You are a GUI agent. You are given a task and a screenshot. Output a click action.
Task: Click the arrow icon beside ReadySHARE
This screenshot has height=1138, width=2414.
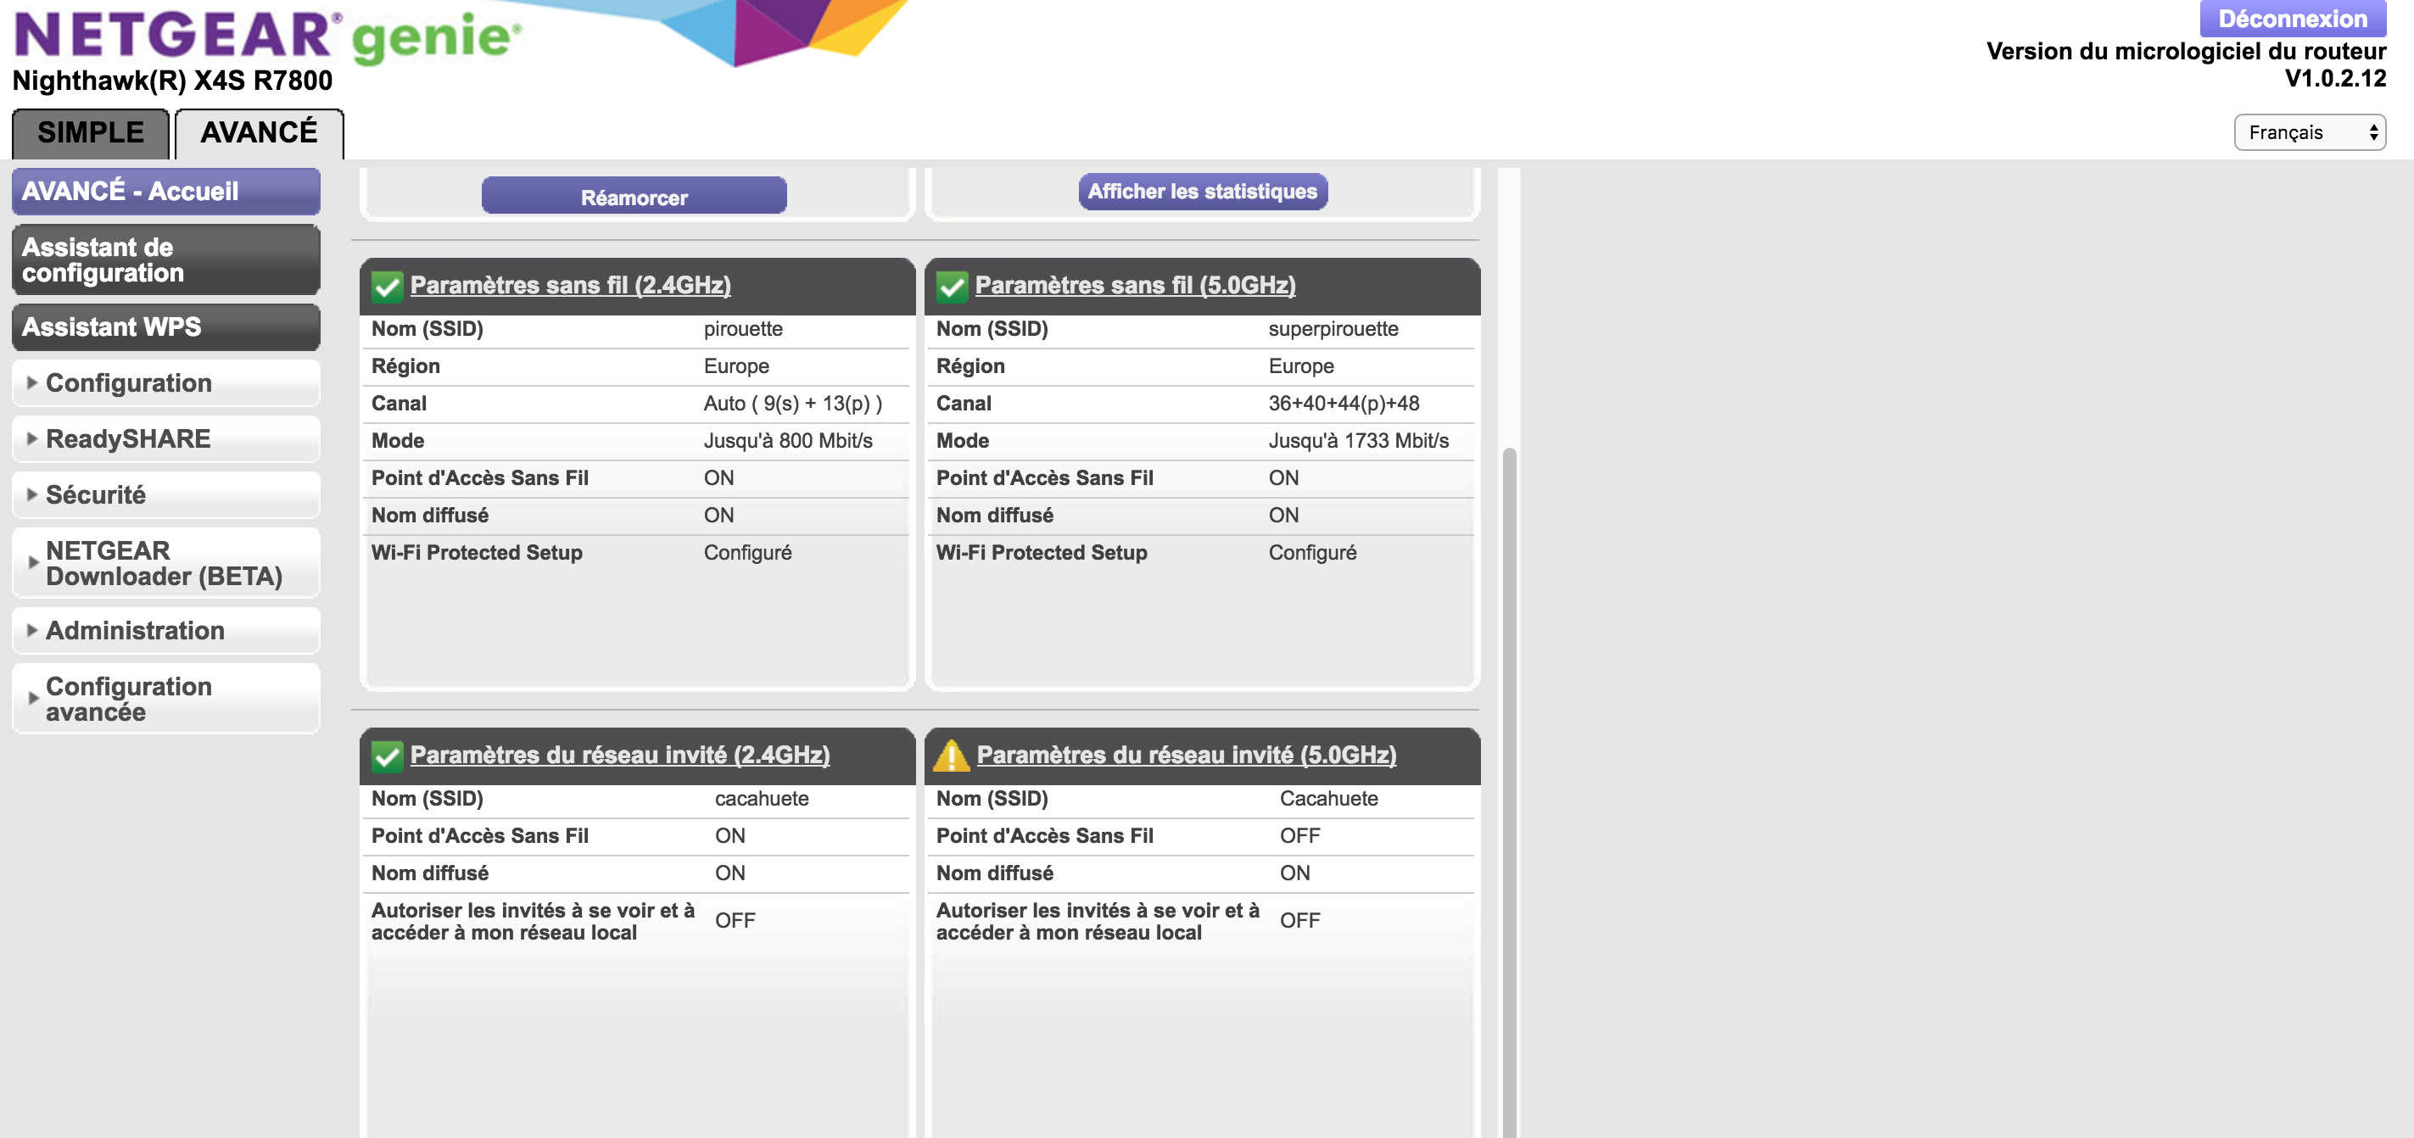point(32,438)
